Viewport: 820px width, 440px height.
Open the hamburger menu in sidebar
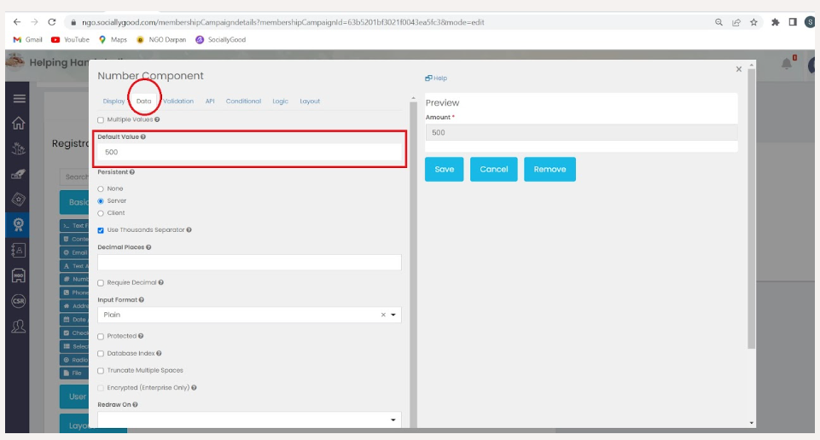coord(20,99)
